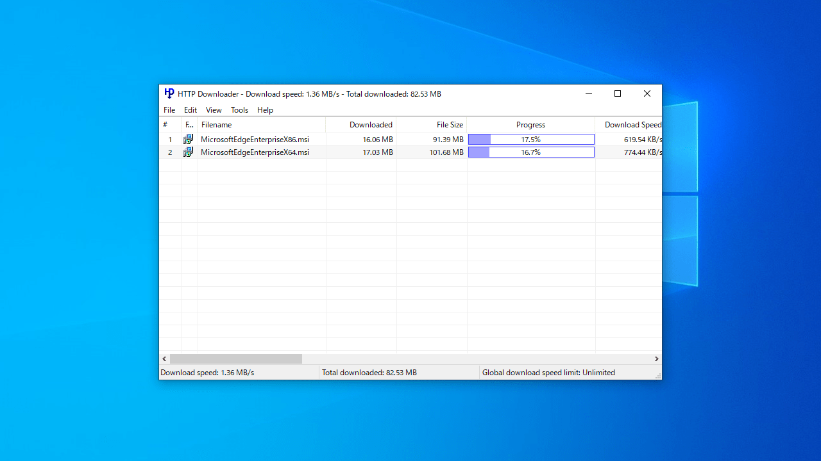Viewport: 821px width, 461px height.
Task: Open the File menu
Action: click(x=169, y=110)
